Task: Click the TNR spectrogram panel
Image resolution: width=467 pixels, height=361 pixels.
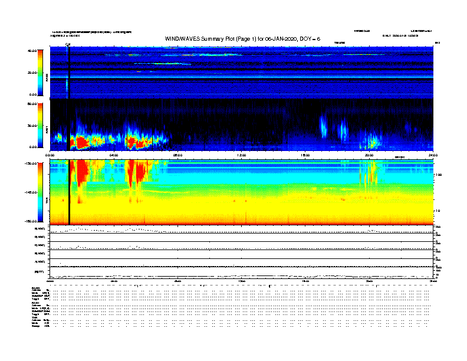Action: coord(242,192)
